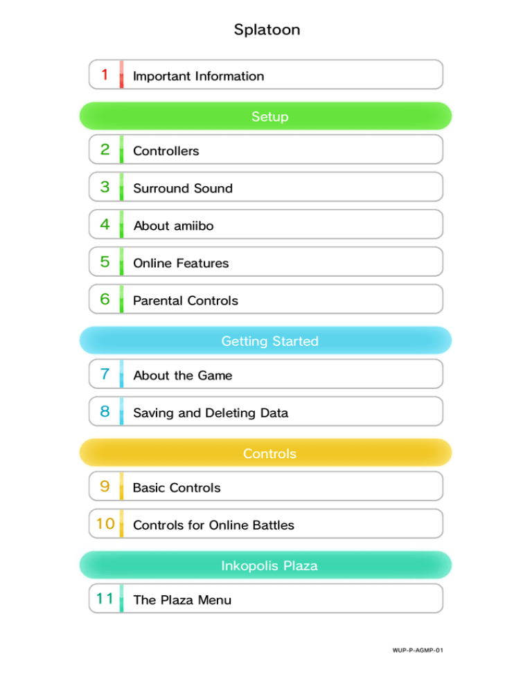532x688 pixels.
Task: Select the Getting Started header
Action: [266, 341]
